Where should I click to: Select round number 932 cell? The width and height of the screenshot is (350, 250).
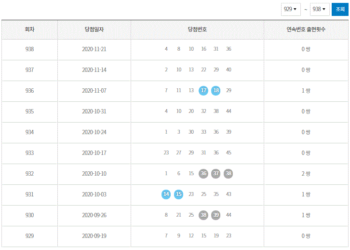point(29,174)
